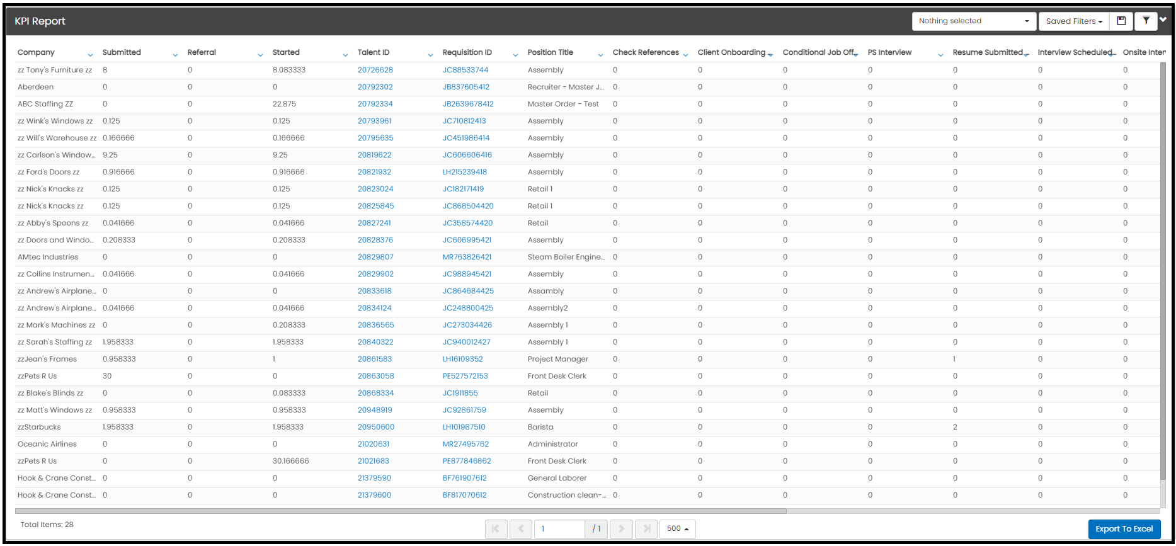Image resolution: width=1176 pixels, height=546 pixels.
Task: Open Talent ID link 20792334
Action: pos(375,104)
